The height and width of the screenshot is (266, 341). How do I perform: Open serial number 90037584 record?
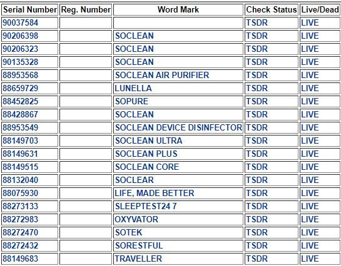pyautogui.click(x=20, y=22)
